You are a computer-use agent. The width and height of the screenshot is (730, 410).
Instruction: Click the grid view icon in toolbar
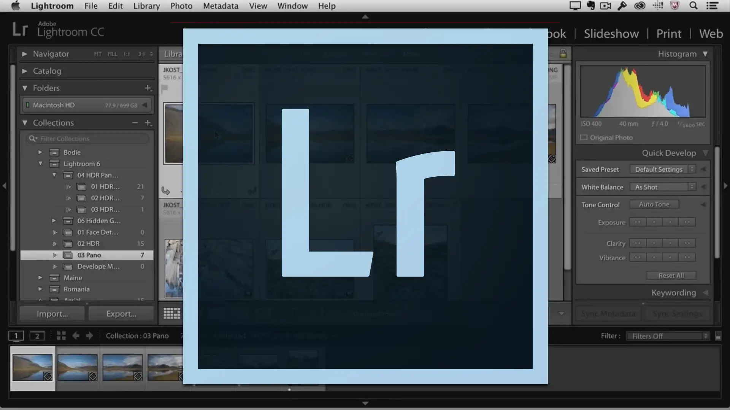(x=171, y=313)
